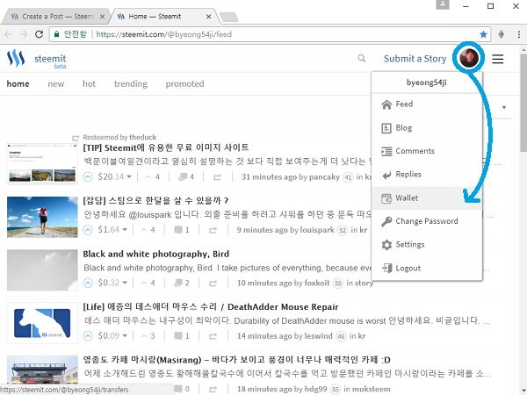Open new tab button in Chrome
Viewport: 527px width, 395px height.
click(229, 18)
